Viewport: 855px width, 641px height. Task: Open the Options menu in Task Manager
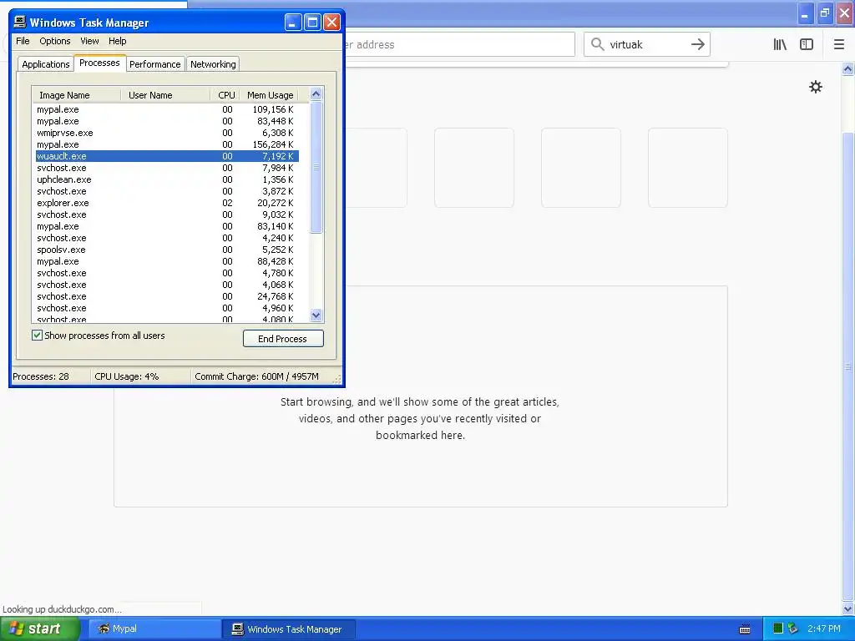pyautogui.click(x=54, y=41)
